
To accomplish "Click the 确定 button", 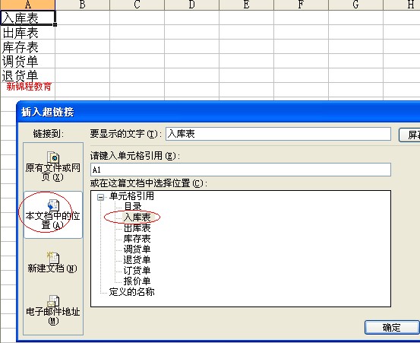I will [392, 328].
